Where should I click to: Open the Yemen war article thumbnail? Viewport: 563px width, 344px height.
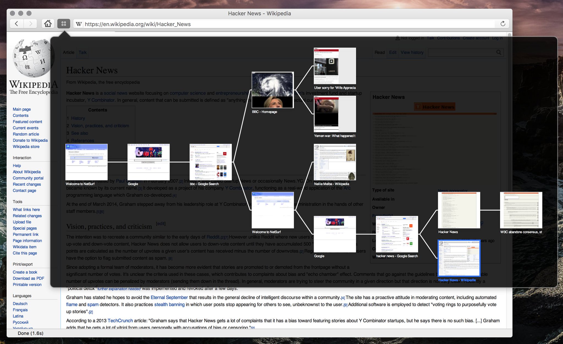click(x=335, y=114)
